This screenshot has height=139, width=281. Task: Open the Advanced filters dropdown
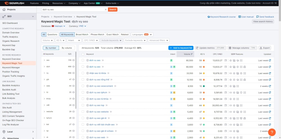(159, 40)
